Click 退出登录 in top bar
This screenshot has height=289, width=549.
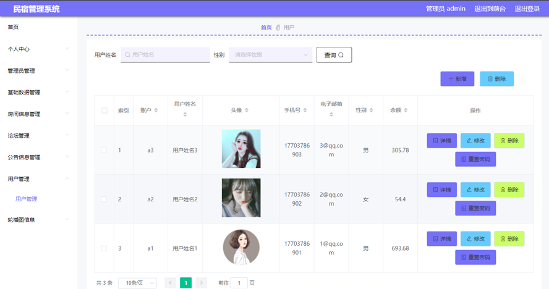click(x=527, y=9)
